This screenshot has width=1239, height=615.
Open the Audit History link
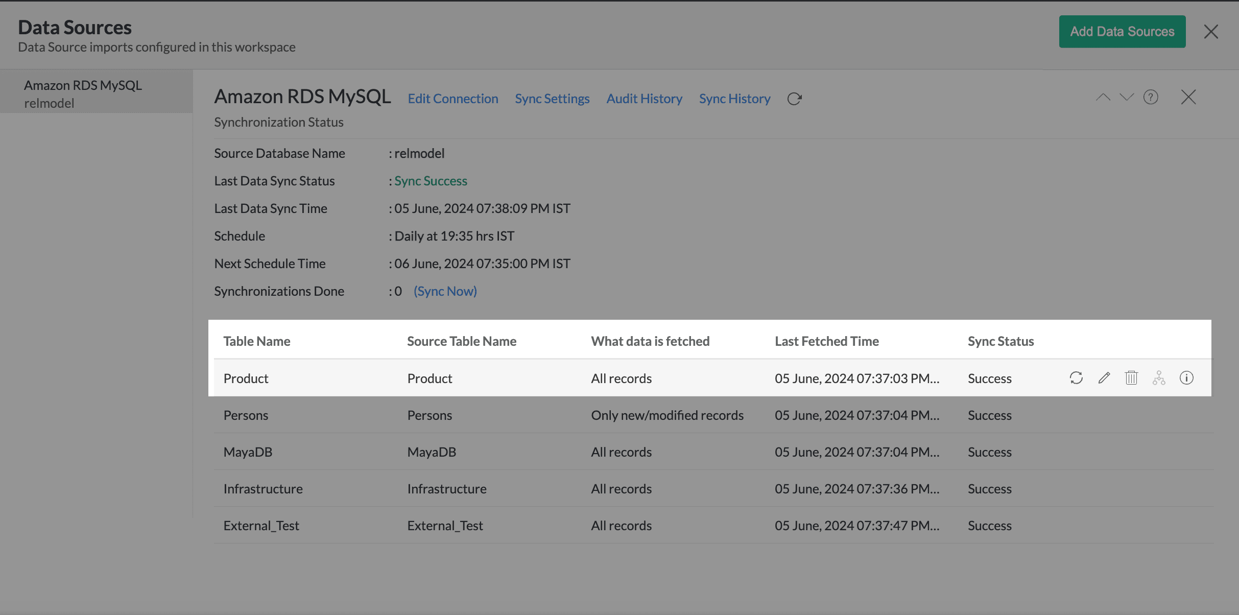pos(644,99)
